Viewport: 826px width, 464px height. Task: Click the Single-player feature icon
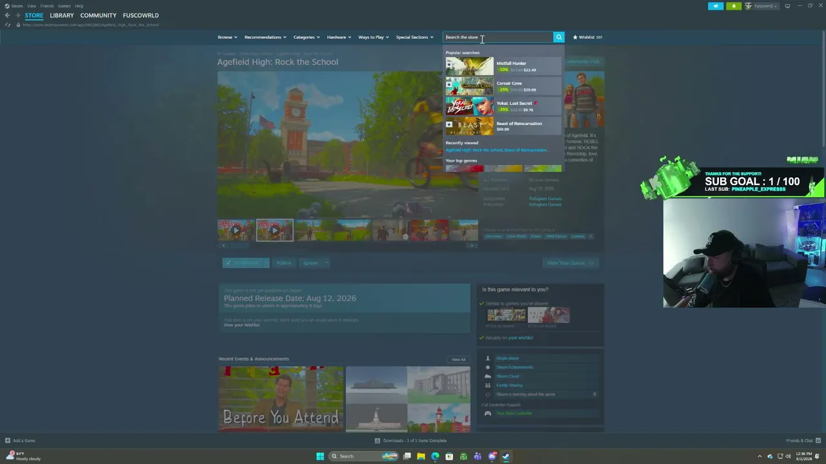tap(488, 358)
